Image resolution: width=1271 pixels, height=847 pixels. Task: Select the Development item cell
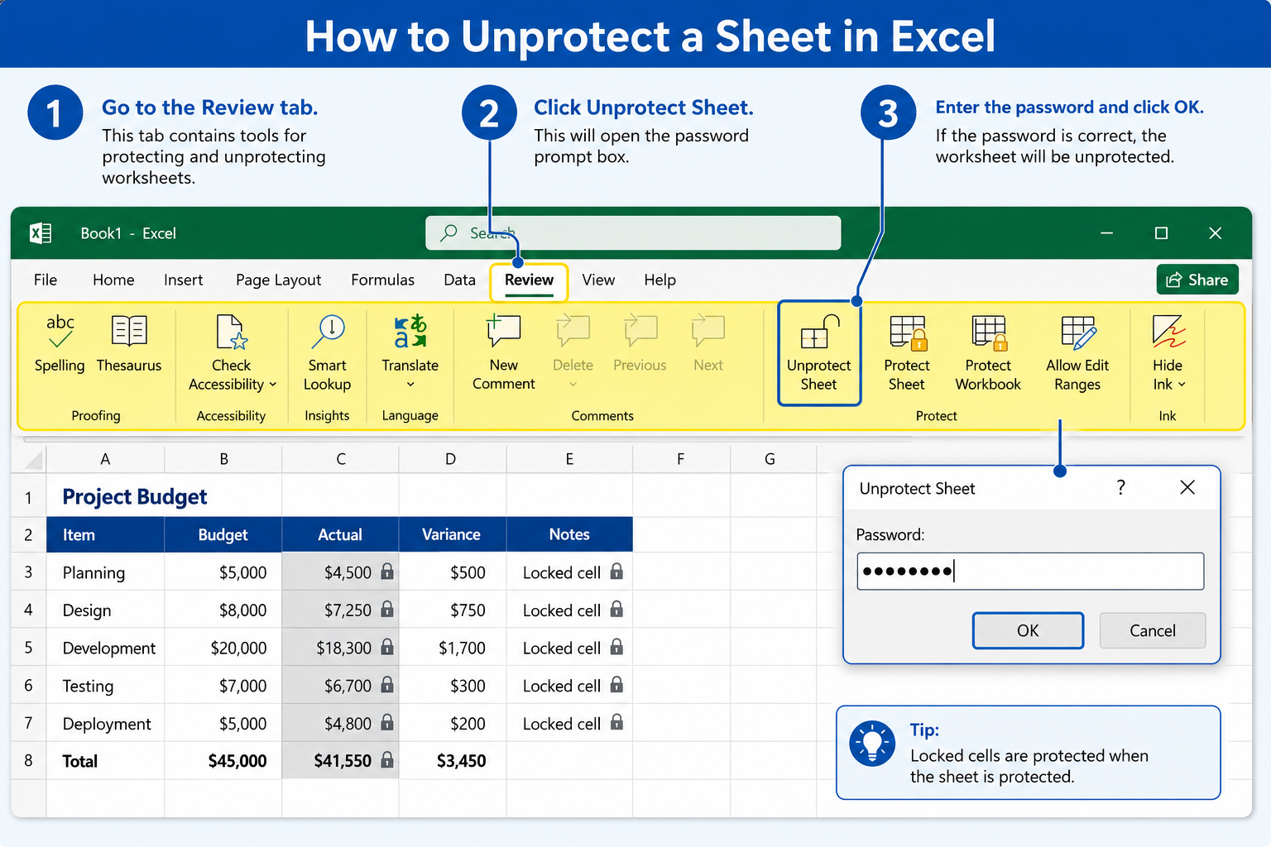(x=105, y=648)
